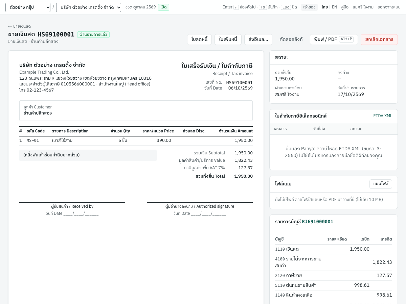The image size is (406, 304).
Task: Click the amount in words (หนึ่งพันเก้าร้อยห้าสิบบาทถ้วน)
Action: tap(51, 155)
